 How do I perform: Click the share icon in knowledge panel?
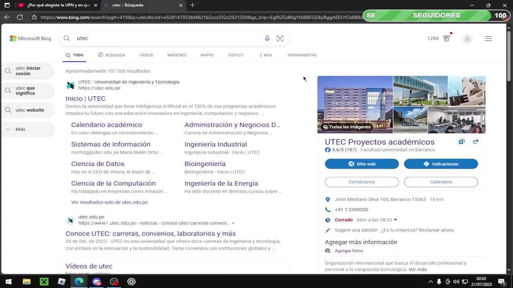[x=476, y=142]
